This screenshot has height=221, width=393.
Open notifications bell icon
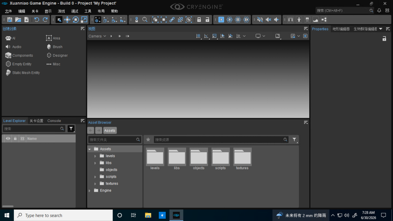click(379, 10)
